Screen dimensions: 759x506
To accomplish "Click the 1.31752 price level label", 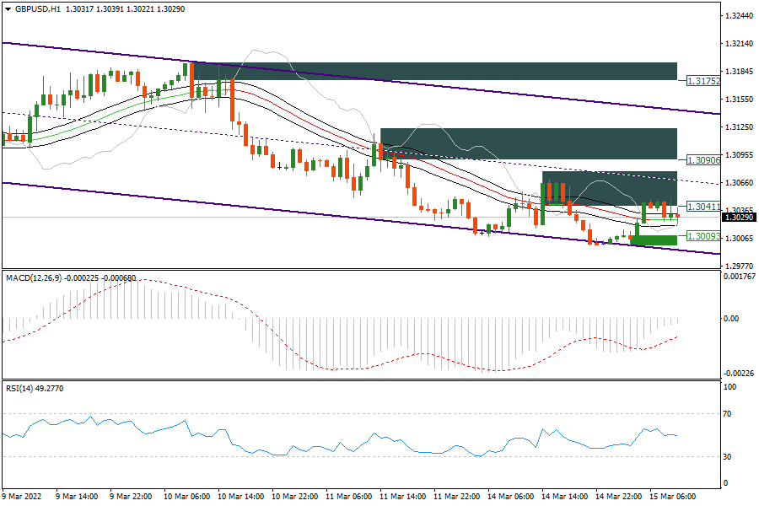I will click(703, 81).
